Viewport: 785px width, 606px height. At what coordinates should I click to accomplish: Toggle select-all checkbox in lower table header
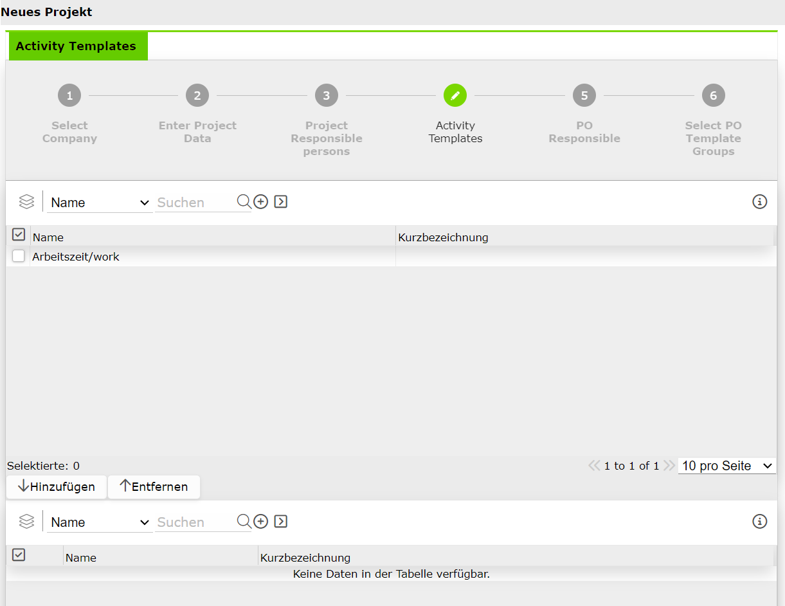tap(19, 555)
